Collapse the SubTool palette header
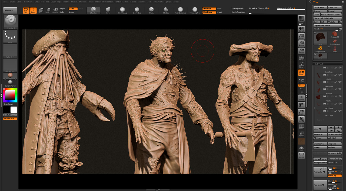Screen dimensions: 346x191 click(318, 64)
